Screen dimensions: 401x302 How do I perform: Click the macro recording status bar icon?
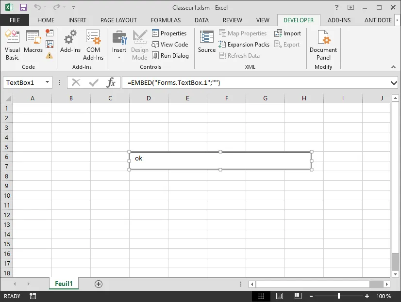click(33, 296)
